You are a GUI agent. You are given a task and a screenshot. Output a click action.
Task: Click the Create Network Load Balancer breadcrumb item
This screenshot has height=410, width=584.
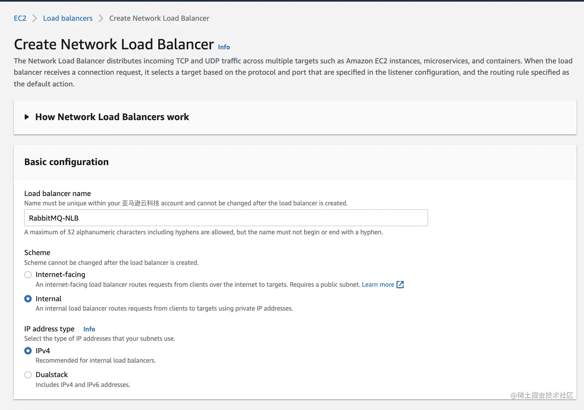159,18
